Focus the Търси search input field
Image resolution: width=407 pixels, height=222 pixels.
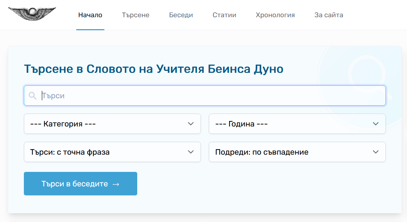(x=205, y=96)
